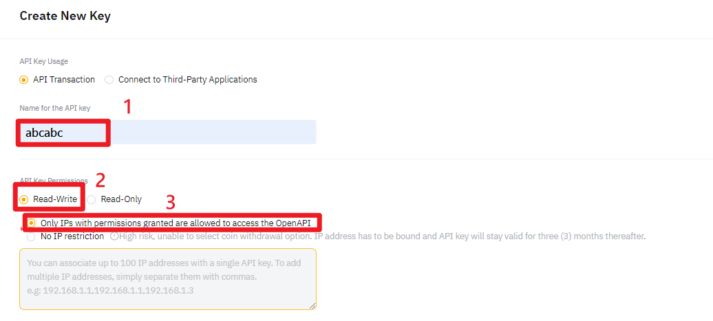Click the red number 3 annotation
Image resolution: width=713 pixels, height=321 pixels.
pyautogui.click(x=170, y=202)
